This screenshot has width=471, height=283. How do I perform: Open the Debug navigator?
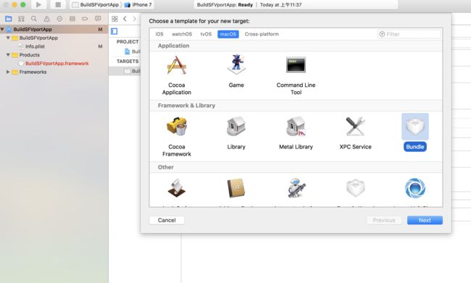[72, 19]
